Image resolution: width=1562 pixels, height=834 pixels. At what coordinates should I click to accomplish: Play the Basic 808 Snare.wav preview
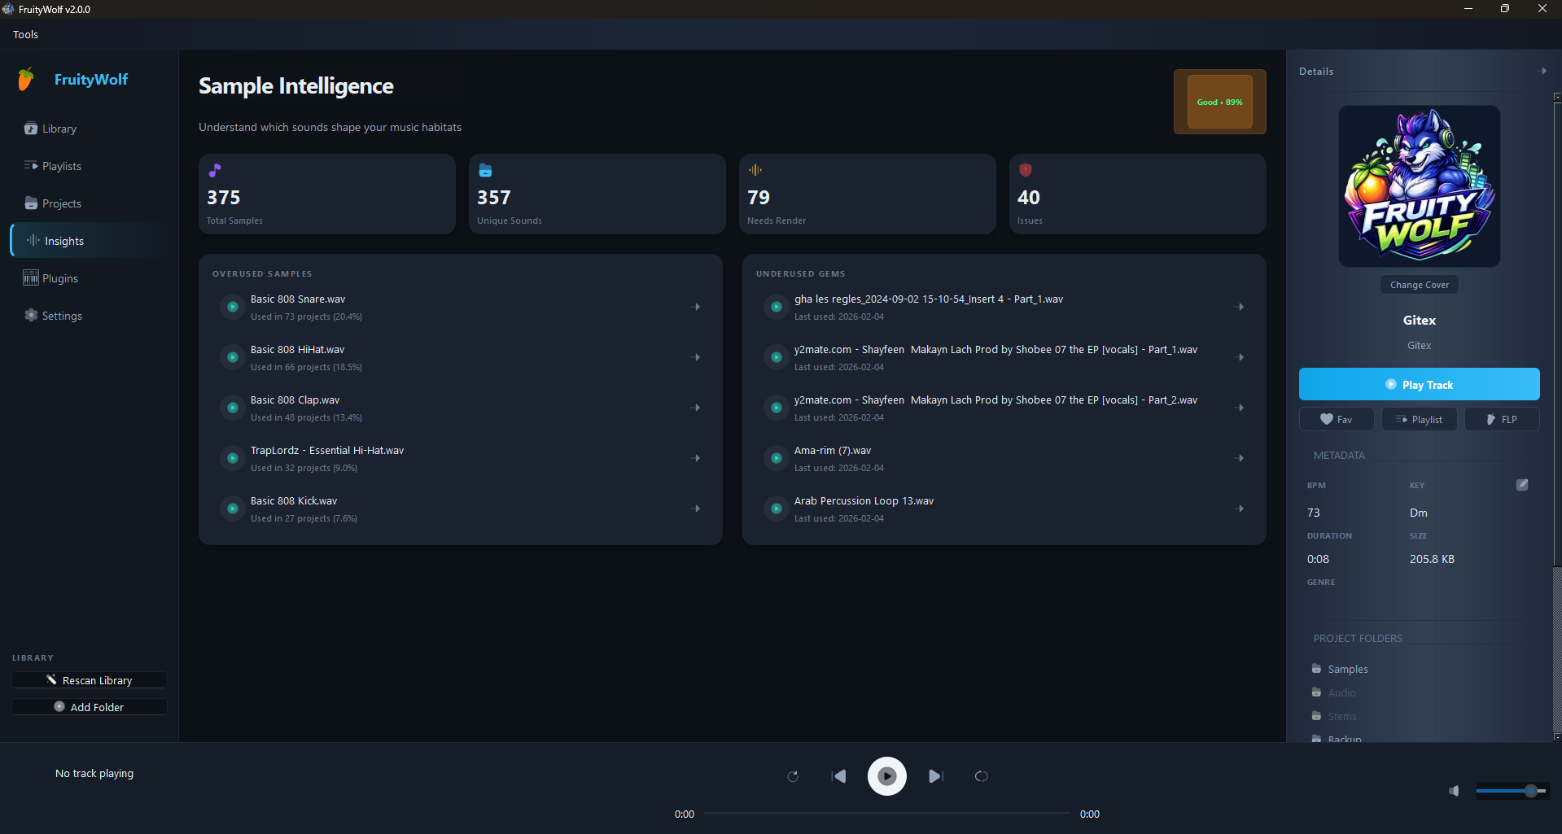click(233, 308)
